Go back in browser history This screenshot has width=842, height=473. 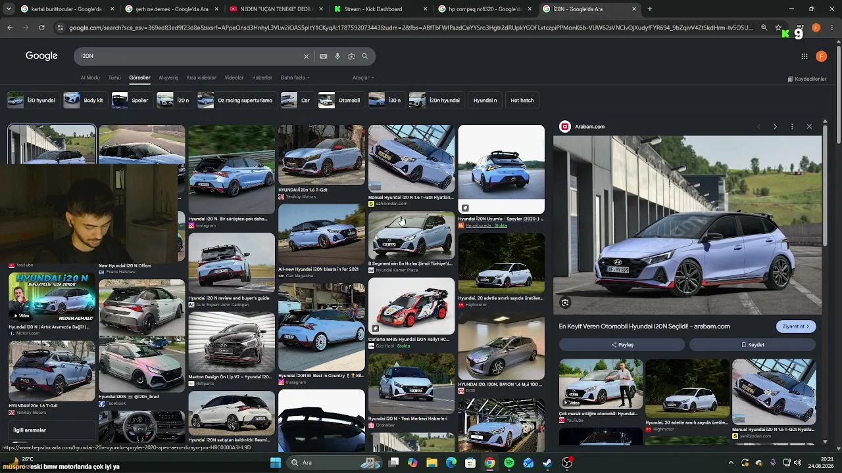(x=10, y=28)
